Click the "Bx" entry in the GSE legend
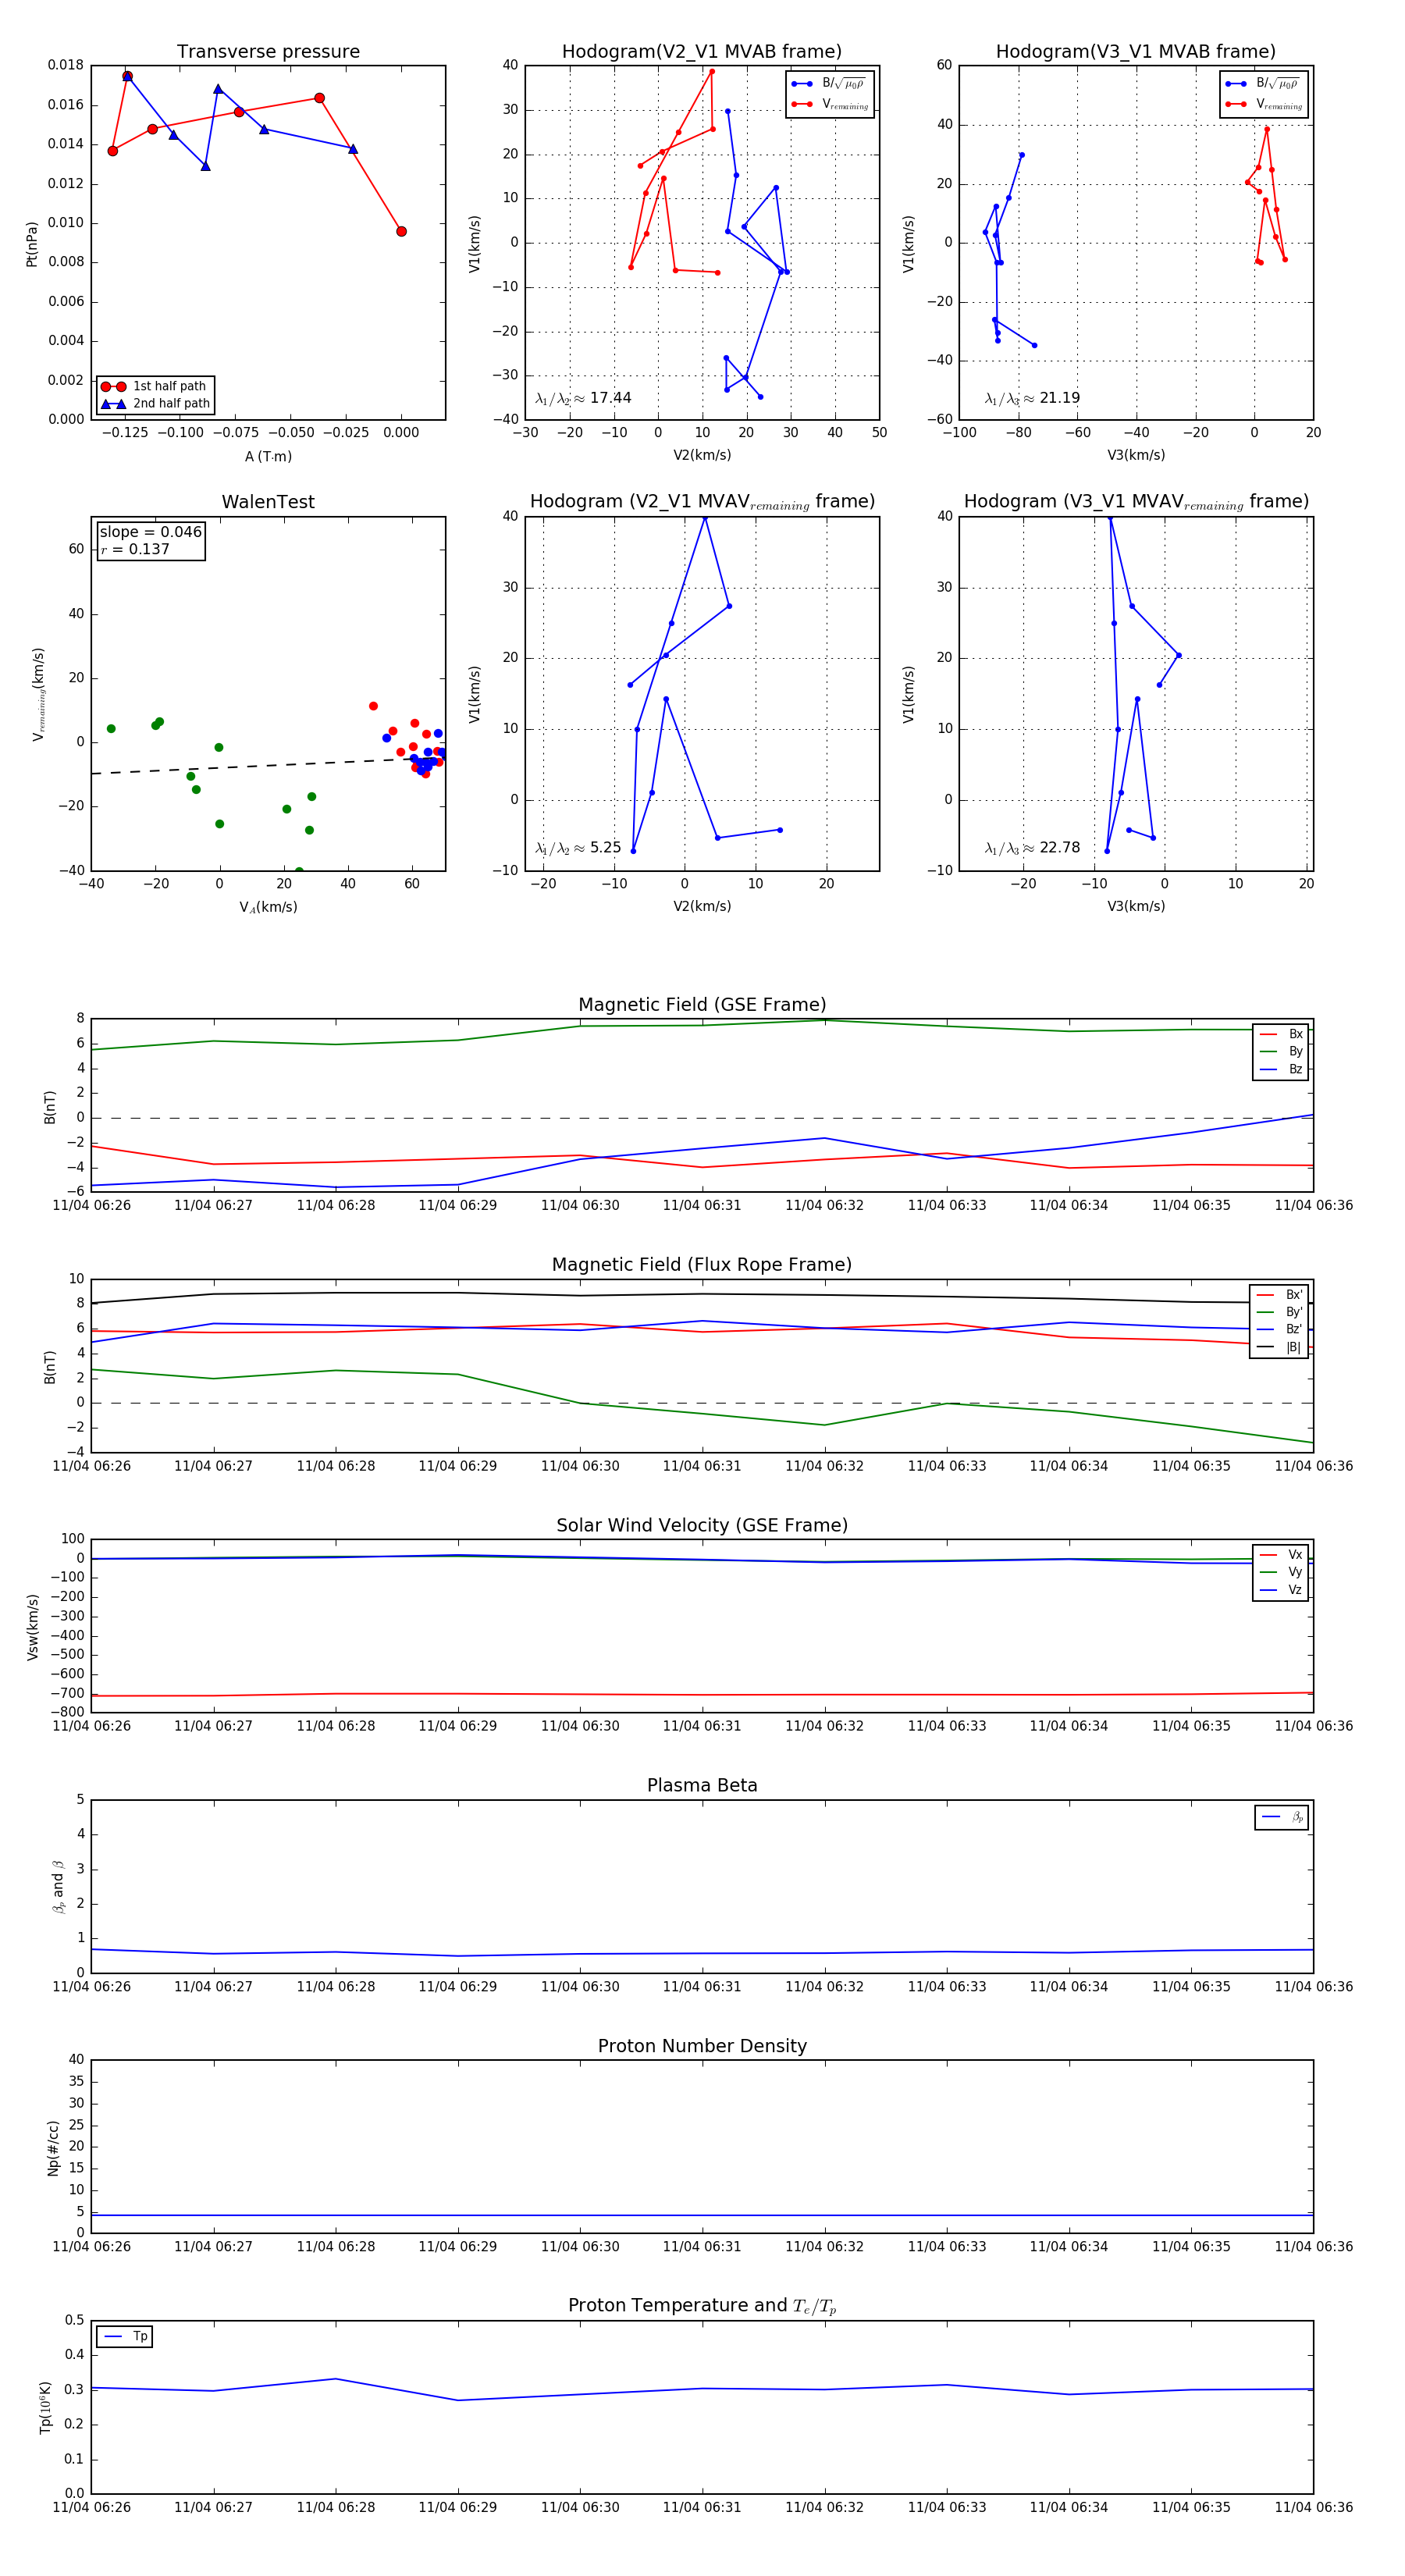 point(1281,1034)
